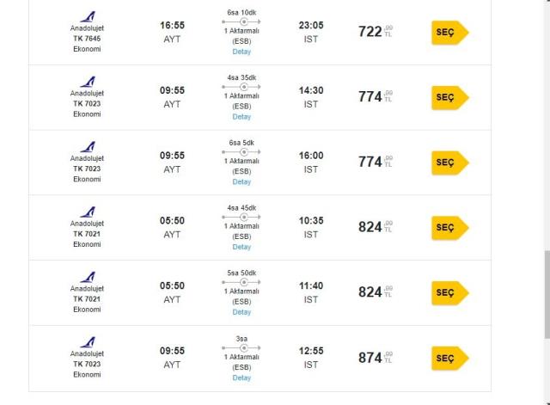Show Detay for the 4sa 45dk flight
The height and width of the screenshot is (405, 550).
pos(241,247)
